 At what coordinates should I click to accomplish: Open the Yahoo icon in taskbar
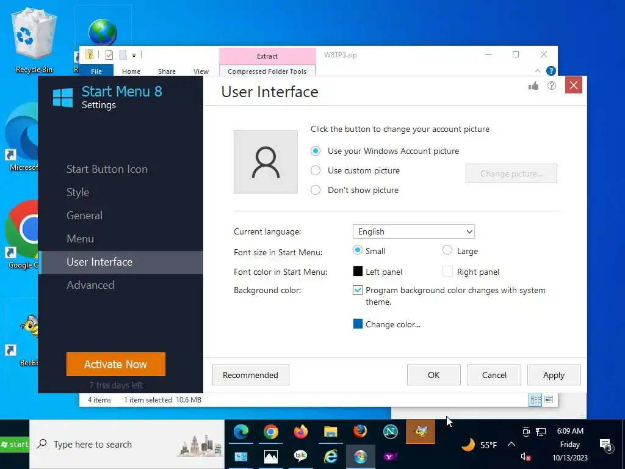click(x=390, y=457)
